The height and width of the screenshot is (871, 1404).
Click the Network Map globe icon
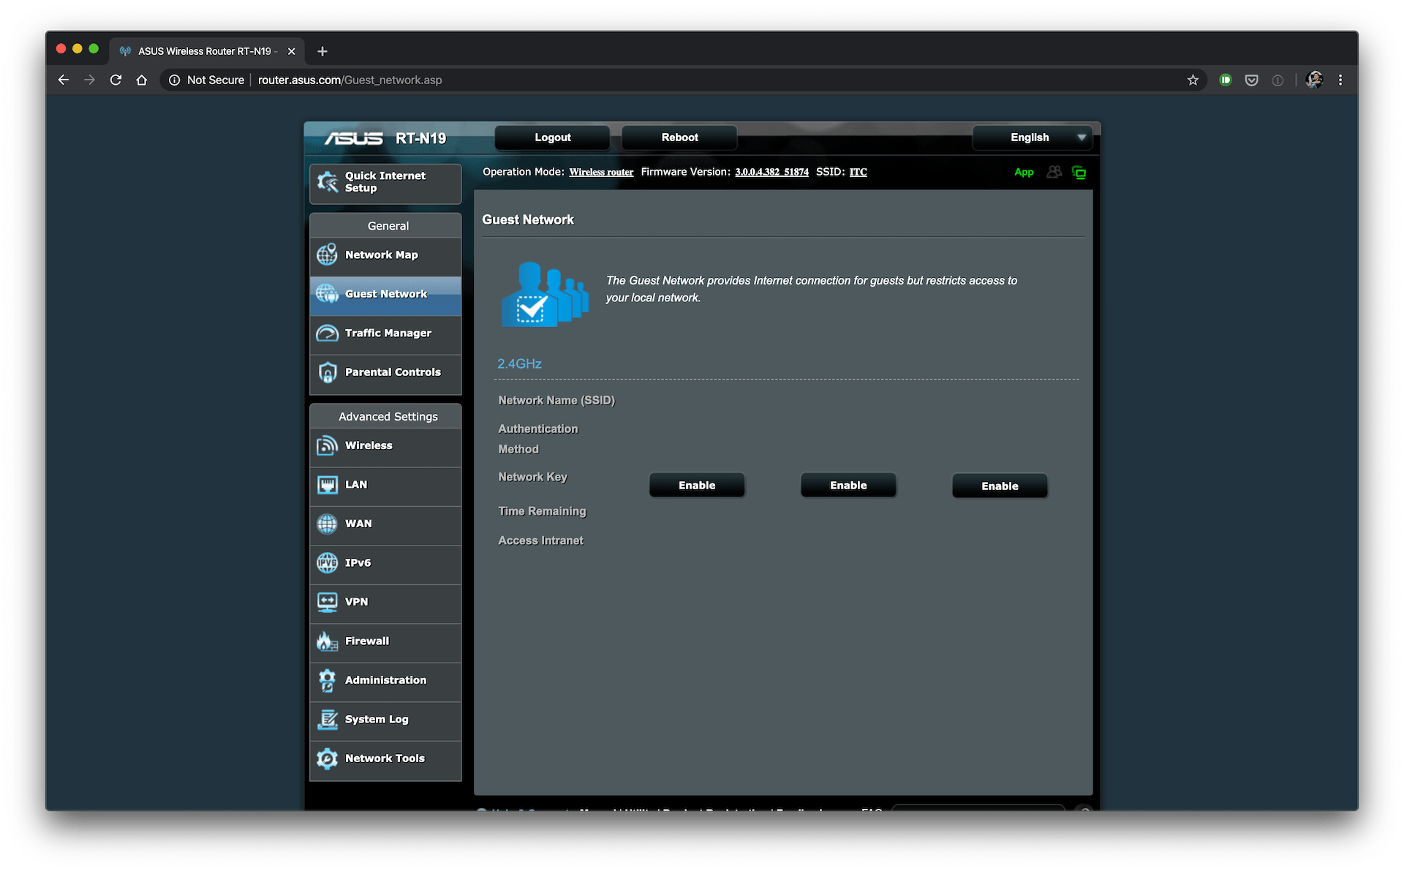tap(327, 254)
